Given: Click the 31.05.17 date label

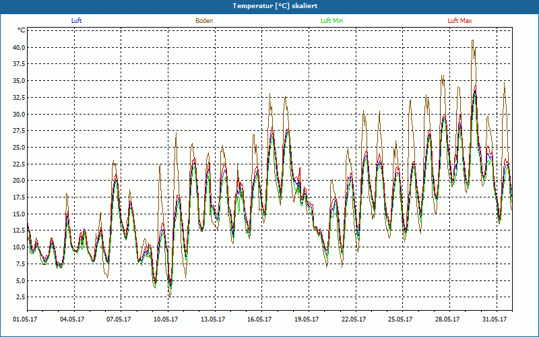Looking at the screenshot, I should 495,319.
